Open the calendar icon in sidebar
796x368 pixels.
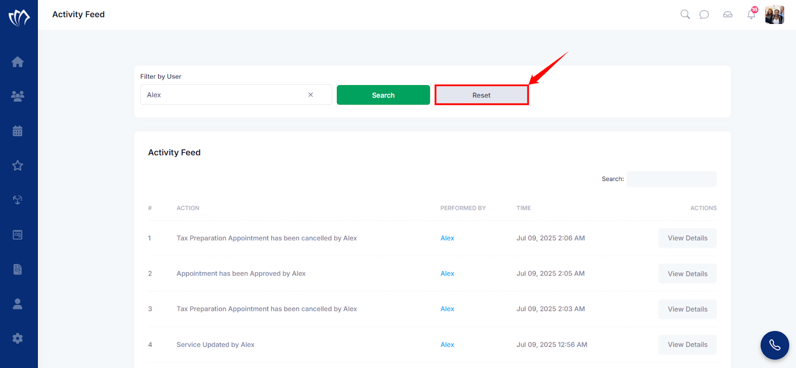coord(17,131)
